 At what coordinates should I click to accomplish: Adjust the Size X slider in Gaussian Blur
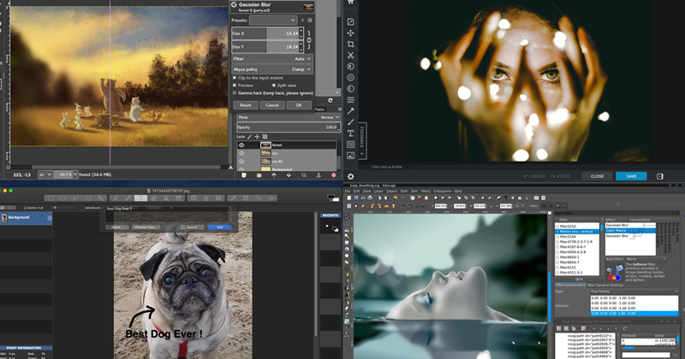267,33
